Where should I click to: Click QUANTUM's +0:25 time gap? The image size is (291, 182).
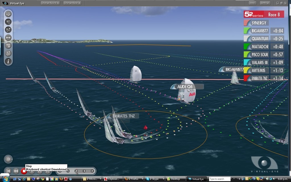[277, 39]
